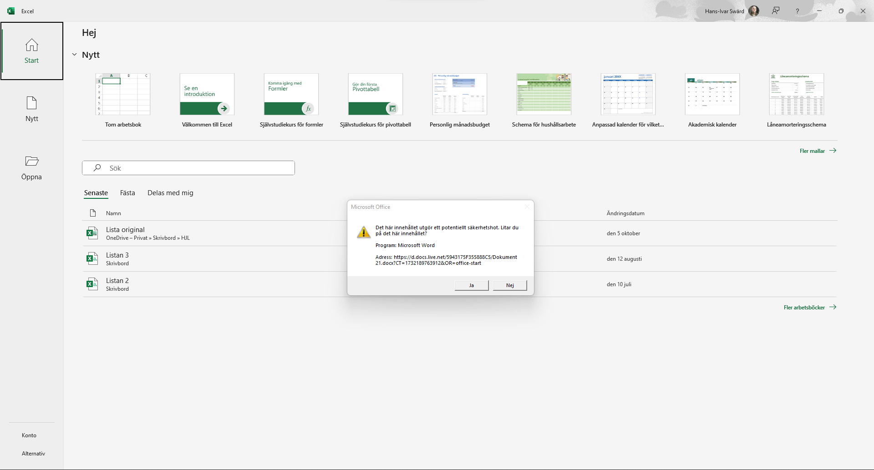Click the date den 10 juli
Viewport: 874px width, 470px height.
[619, 284]
